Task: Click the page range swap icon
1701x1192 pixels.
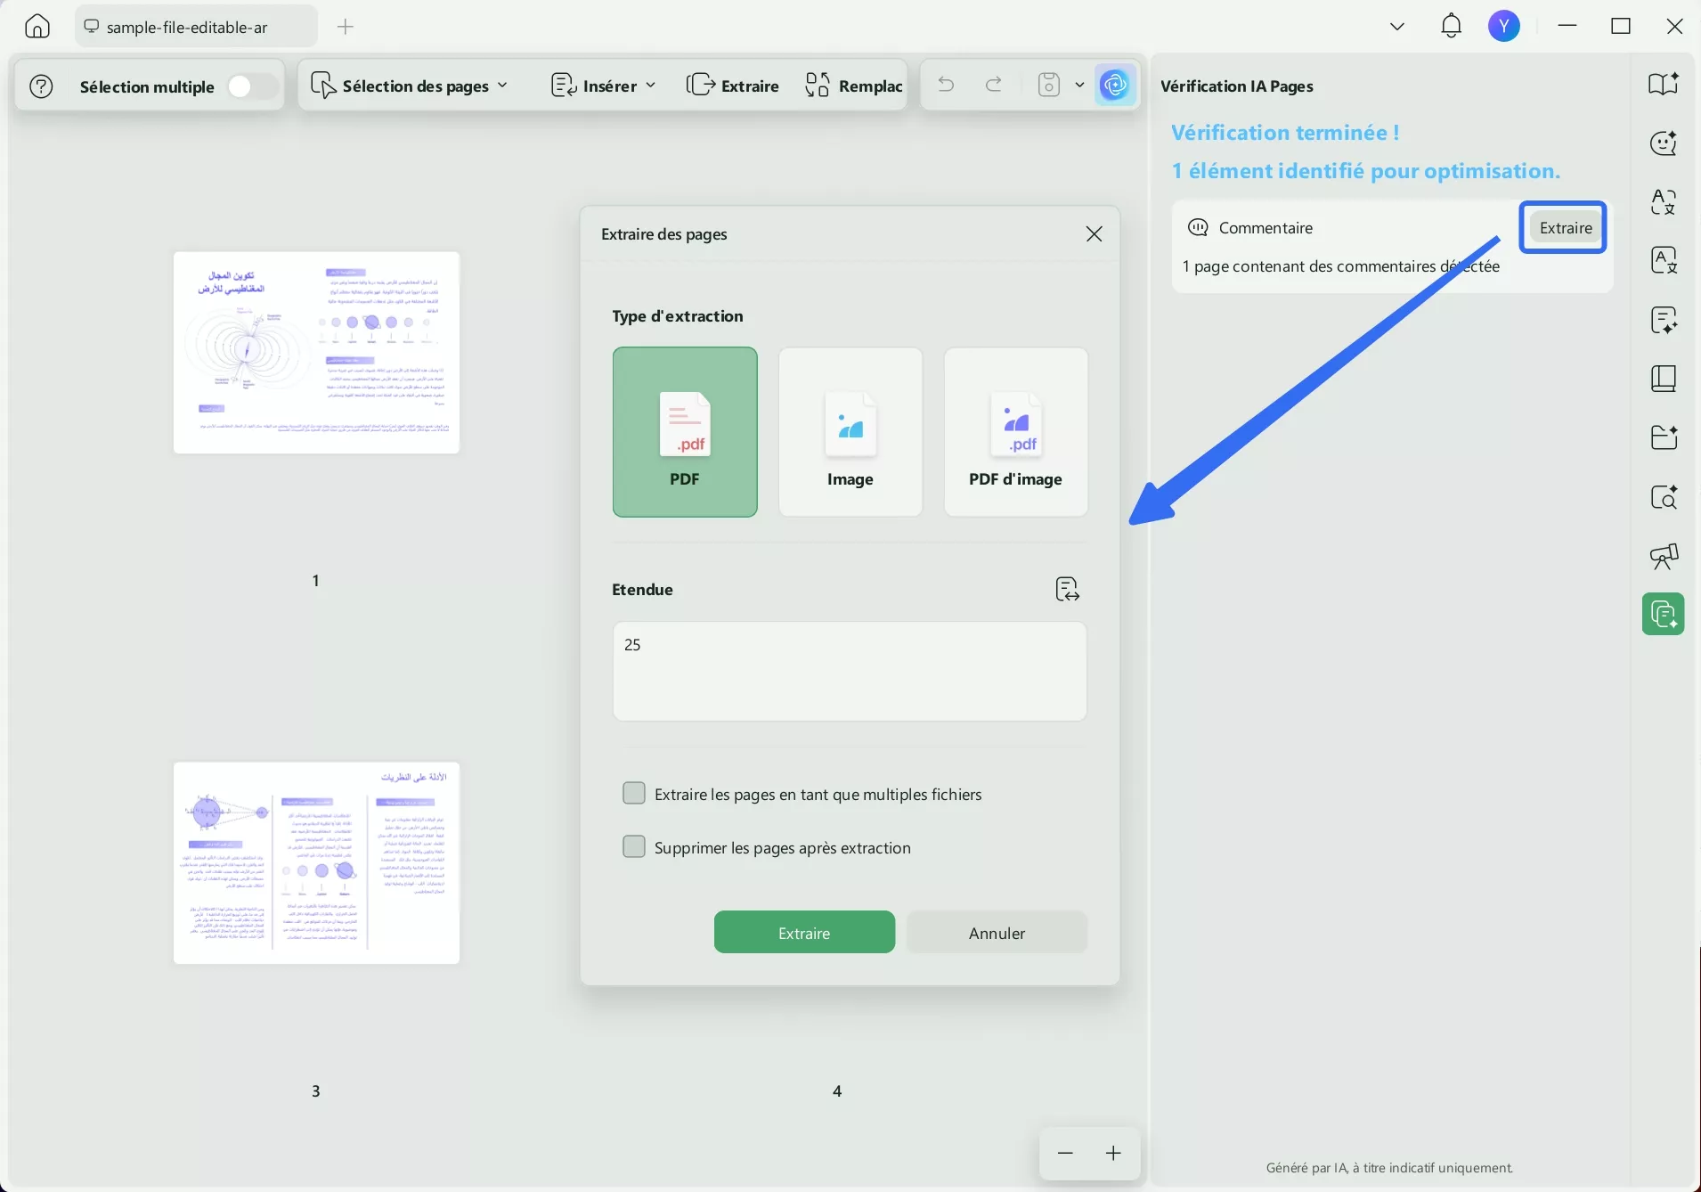Action: coord(1067,589)
